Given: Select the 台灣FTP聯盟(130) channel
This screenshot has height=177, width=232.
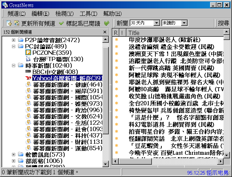Looking at the screenshot, I should (x=58, y=59).
